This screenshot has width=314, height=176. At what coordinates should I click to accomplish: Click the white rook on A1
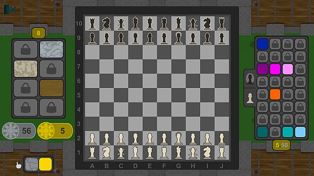[92, 152]
